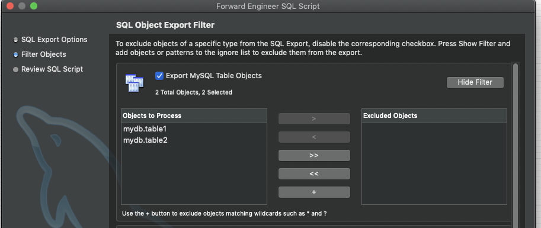Click the Hide Filter button
541x228 pixels.
point(475,82)
